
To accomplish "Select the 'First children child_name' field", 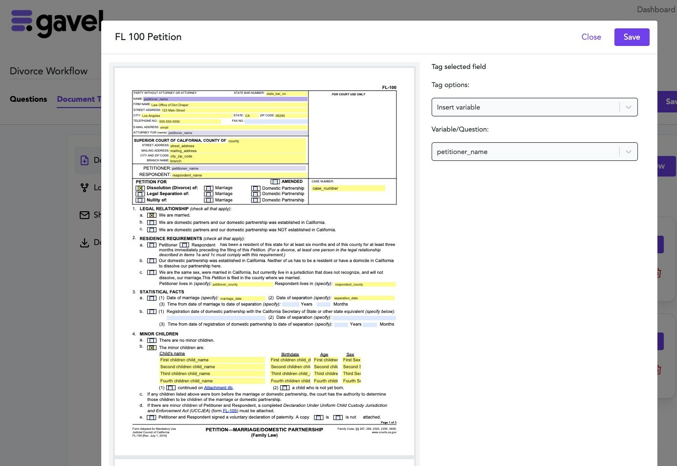I will (x=212, y=360).
